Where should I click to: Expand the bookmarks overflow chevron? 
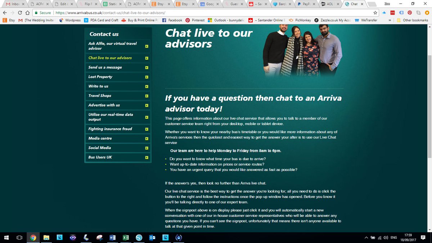390,20
